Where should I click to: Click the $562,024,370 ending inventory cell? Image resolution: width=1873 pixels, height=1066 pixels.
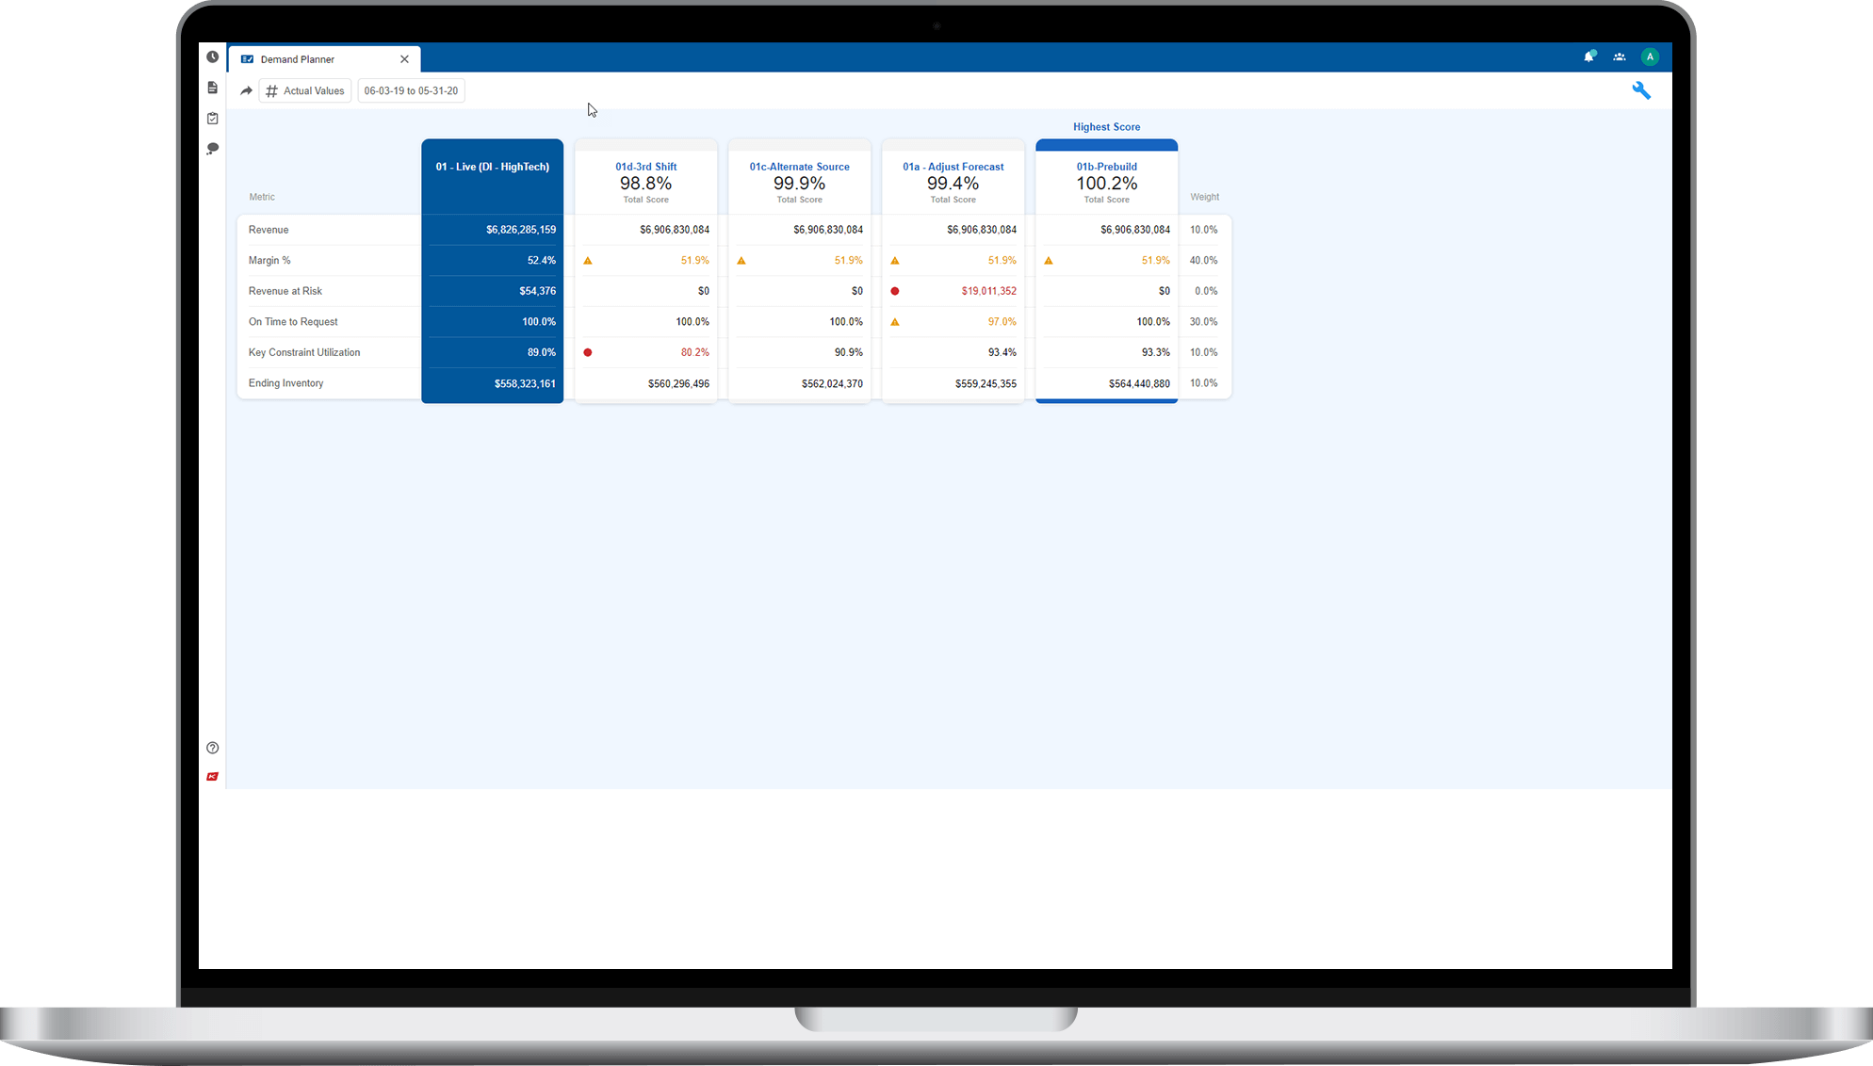tap(832, 384)
